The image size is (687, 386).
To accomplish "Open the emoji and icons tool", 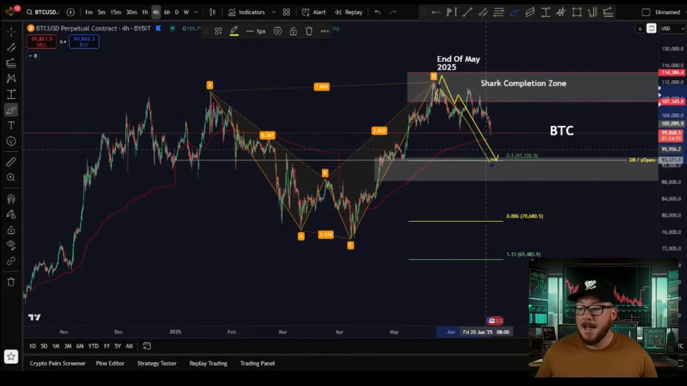I will 11,141.
